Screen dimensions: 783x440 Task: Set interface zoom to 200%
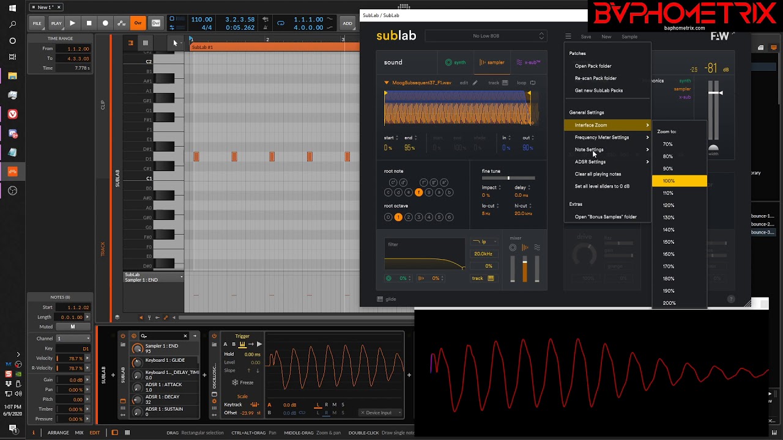(680, 303)
